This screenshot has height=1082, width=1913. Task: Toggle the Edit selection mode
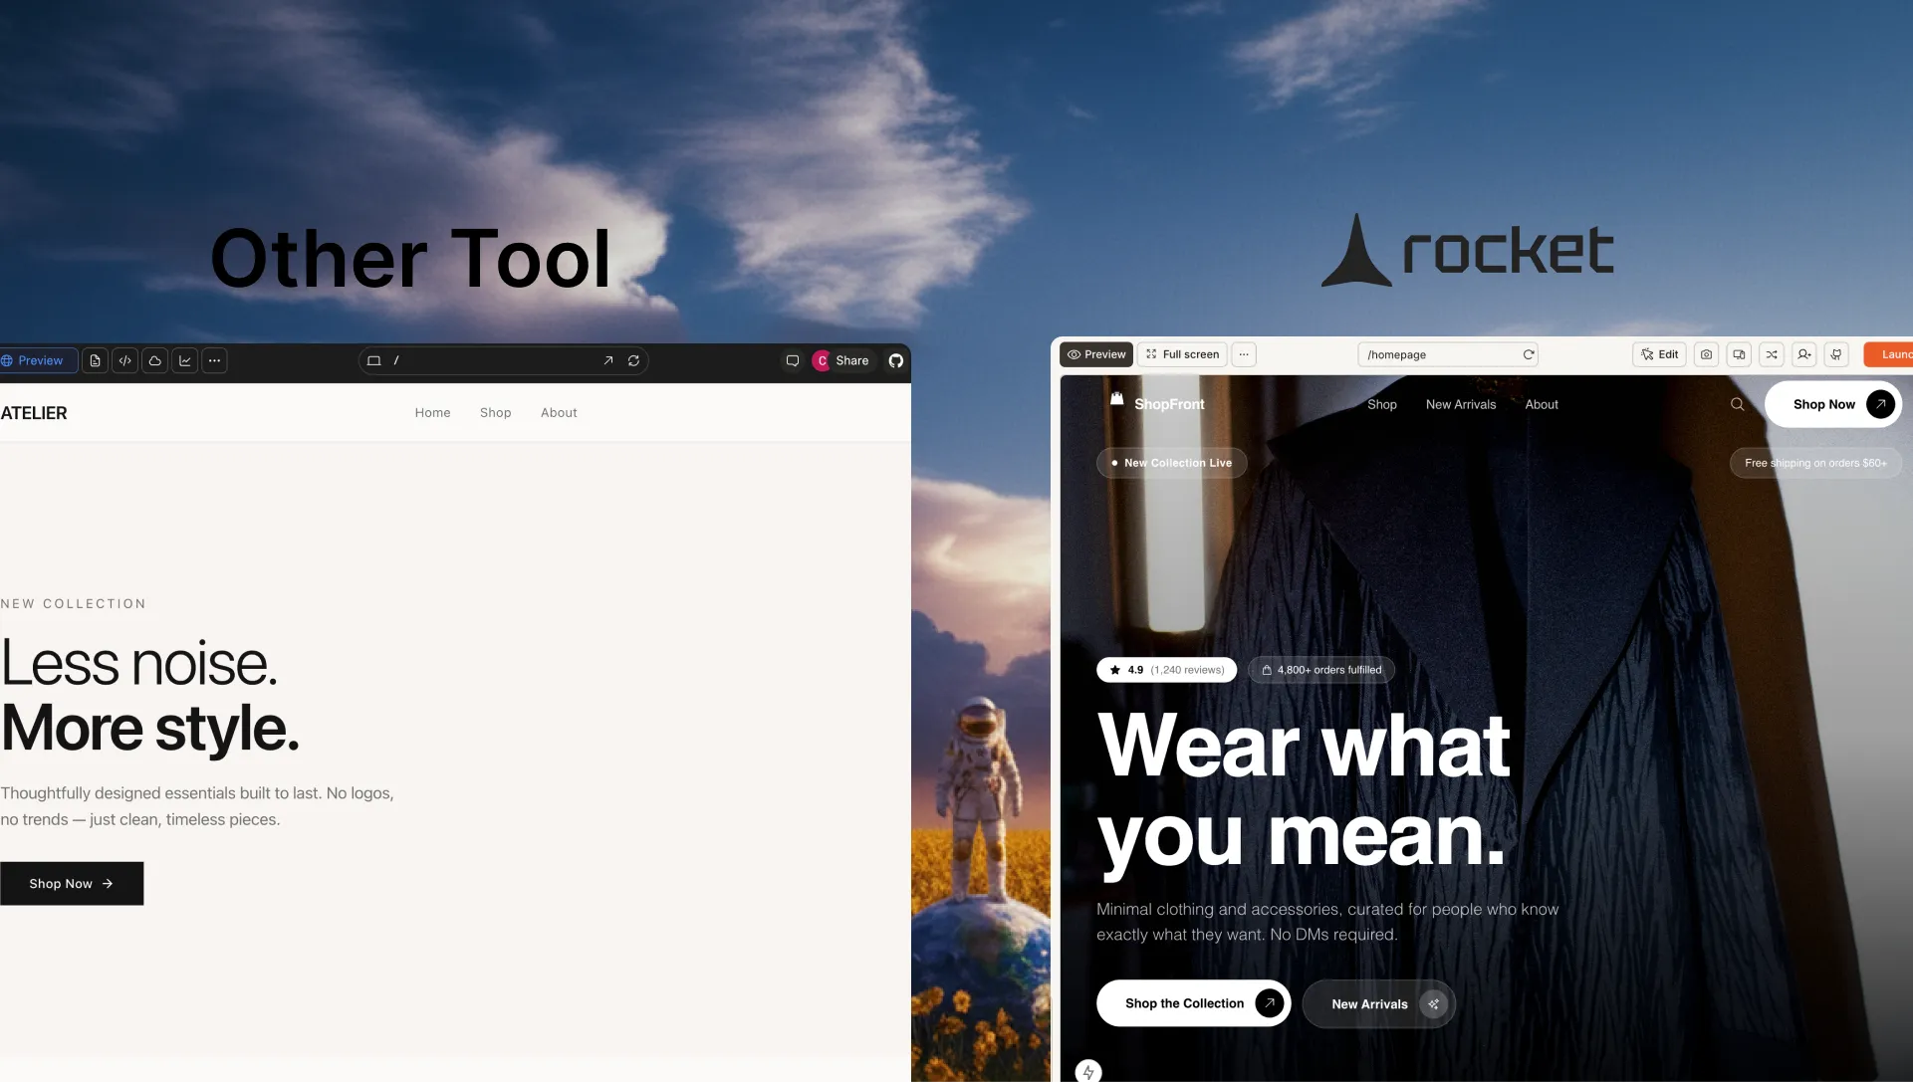click(1659, 354)
